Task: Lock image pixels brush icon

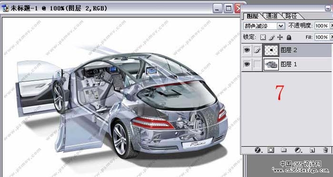Action: (x=272, y=38)
